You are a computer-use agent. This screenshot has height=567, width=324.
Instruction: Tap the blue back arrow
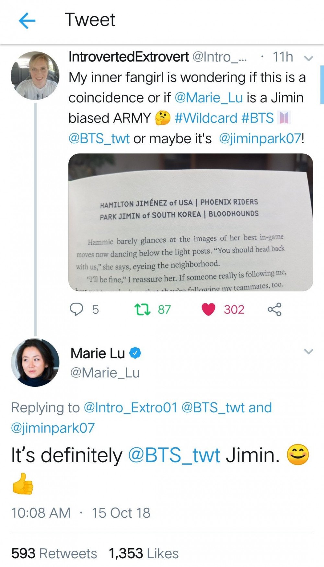27,21
